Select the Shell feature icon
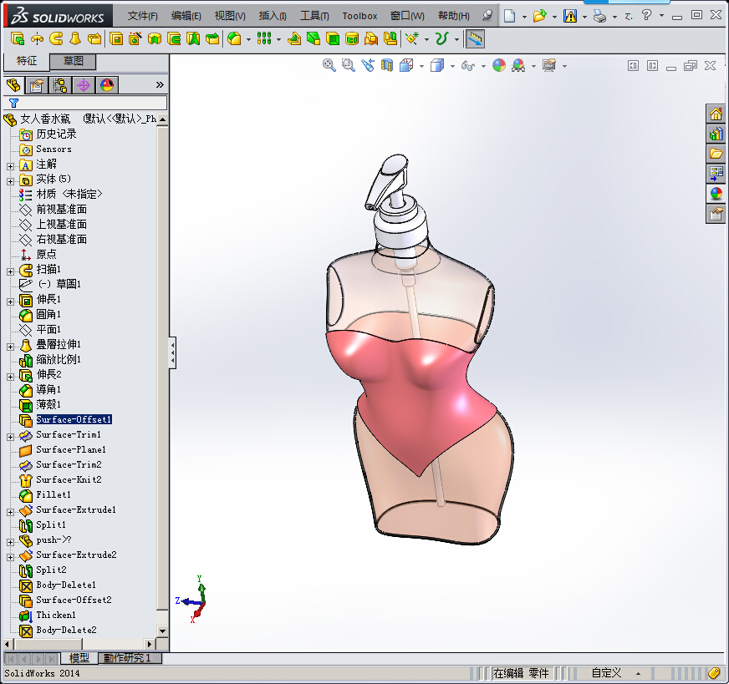The image size is (729, 684). click(x=333, y=39)
